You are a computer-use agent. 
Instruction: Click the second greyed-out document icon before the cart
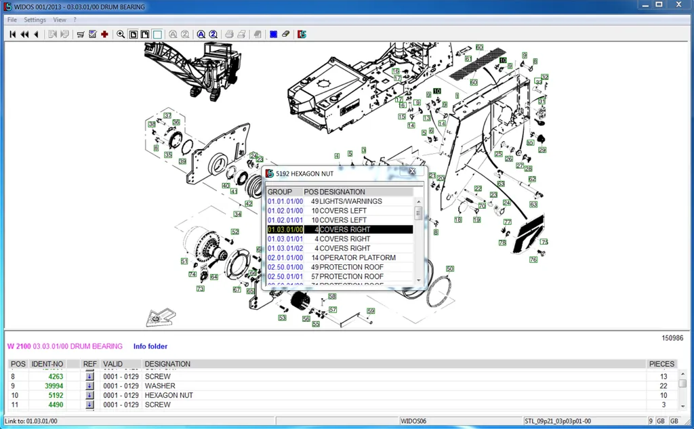point(64,34)
